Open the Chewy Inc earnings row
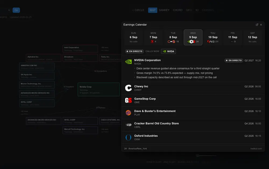The width and height of the screenshot is (269, 169). pos(193,88)
